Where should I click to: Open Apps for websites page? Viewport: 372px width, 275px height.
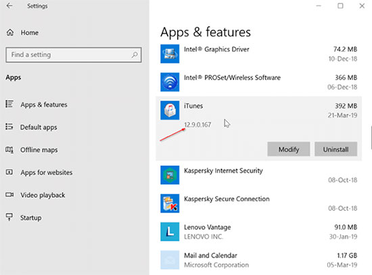pyautogui.click(x=47, y=172)
